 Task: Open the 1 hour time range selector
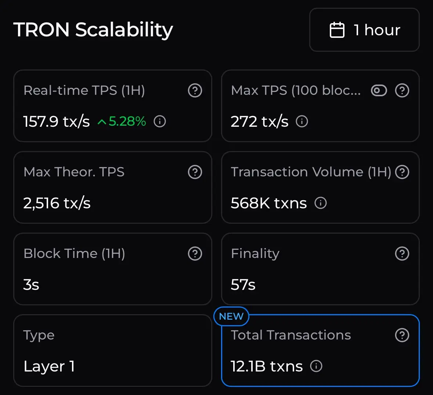click(364, 30)
